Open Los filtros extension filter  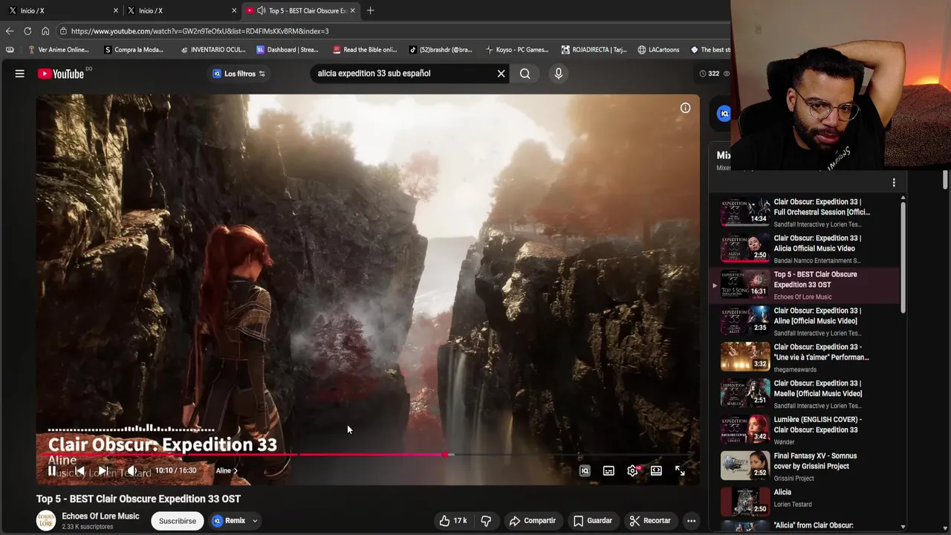[238, 74]
